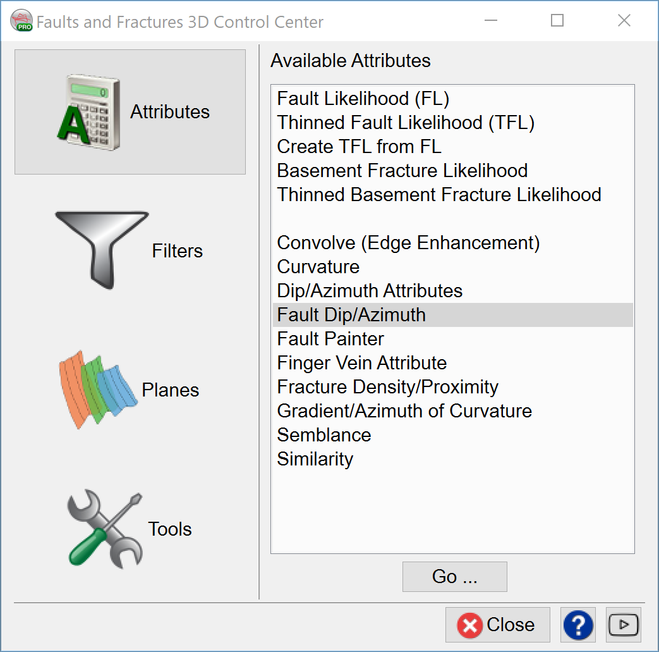Select the Curvature attribute
Screen dimensions: 659x652
318,267
